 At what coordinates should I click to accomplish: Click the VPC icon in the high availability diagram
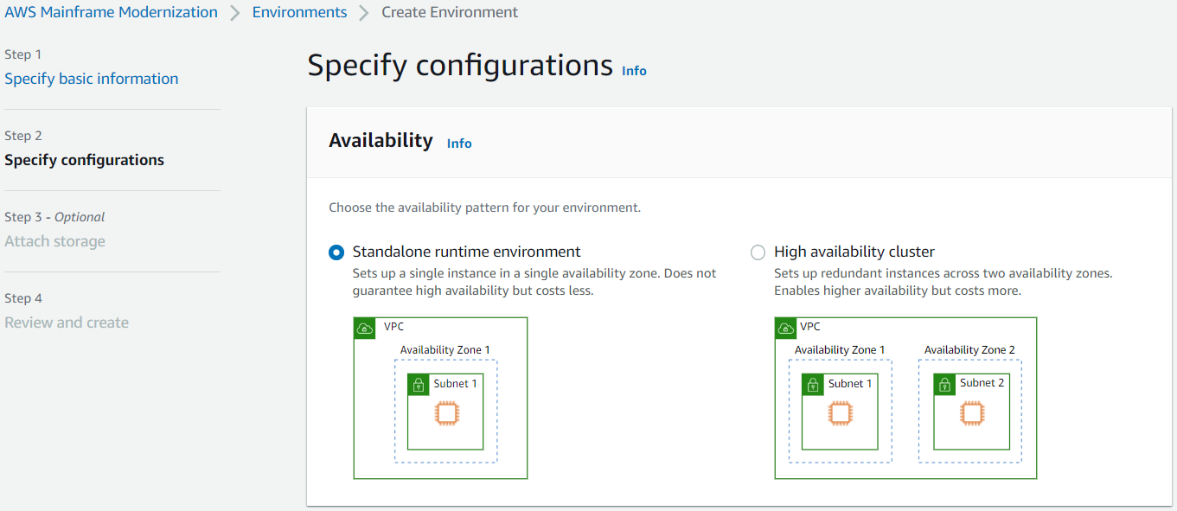pos(786,327)
